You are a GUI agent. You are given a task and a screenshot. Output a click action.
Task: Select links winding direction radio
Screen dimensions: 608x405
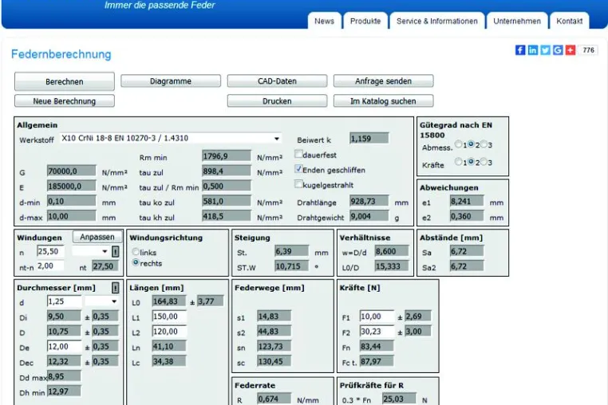pos(136,251)
